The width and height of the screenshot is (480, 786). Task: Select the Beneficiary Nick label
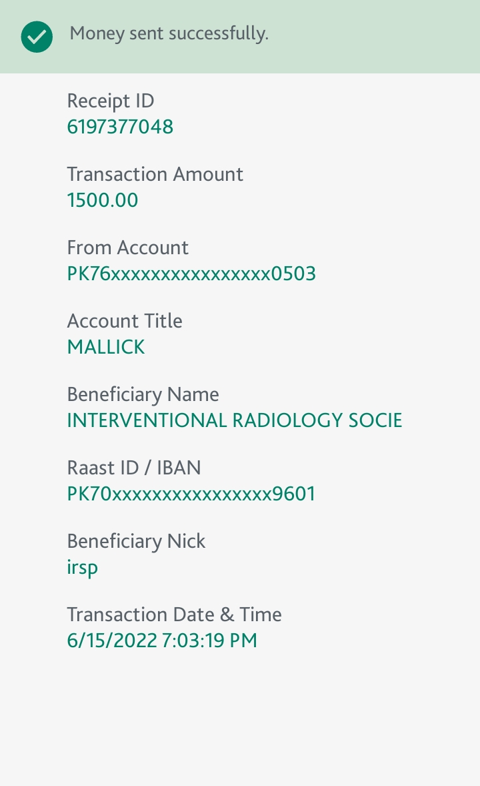[x=136, y=541]
